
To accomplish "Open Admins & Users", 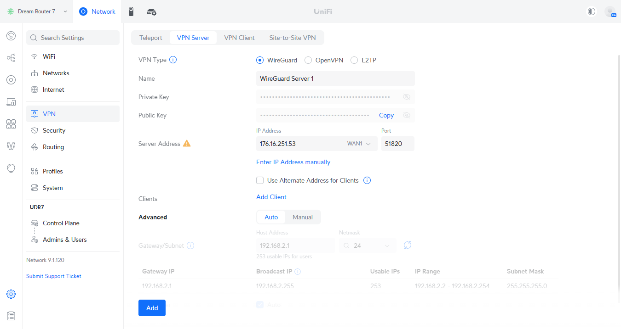I will point(73,240).
